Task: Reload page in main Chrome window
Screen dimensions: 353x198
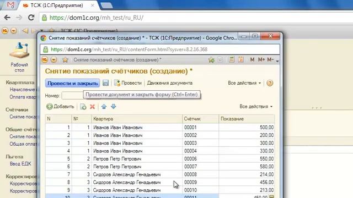Action: 31,18
